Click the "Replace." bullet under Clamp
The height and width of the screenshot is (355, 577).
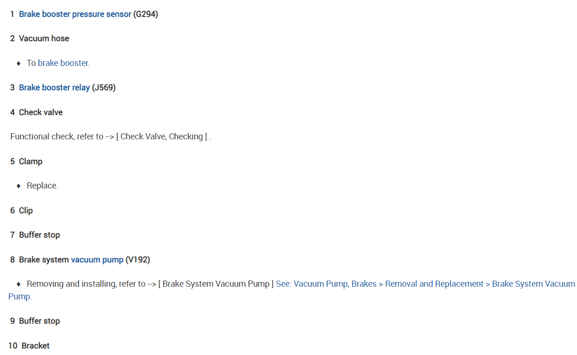click(x=42, y=186)
